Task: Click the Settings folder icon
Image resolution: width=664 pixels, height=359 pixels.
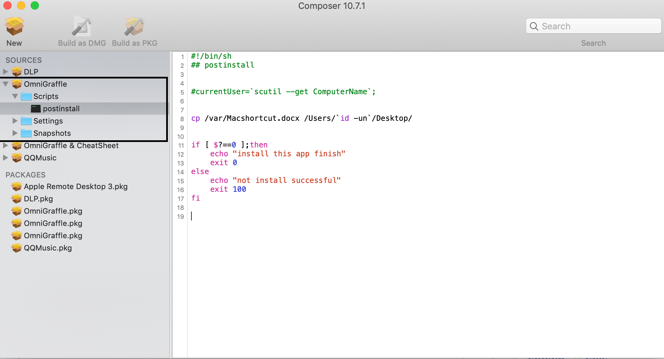Action: tap(26, 121)
